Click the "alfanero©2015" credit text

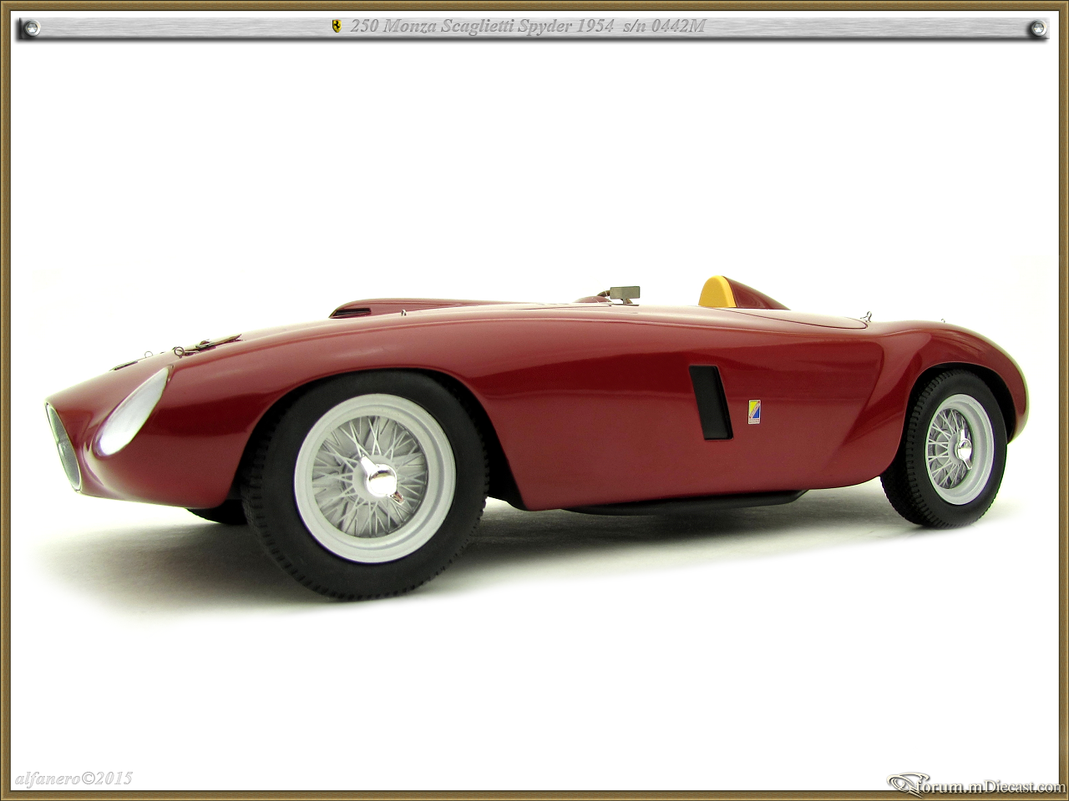point(73,778)
